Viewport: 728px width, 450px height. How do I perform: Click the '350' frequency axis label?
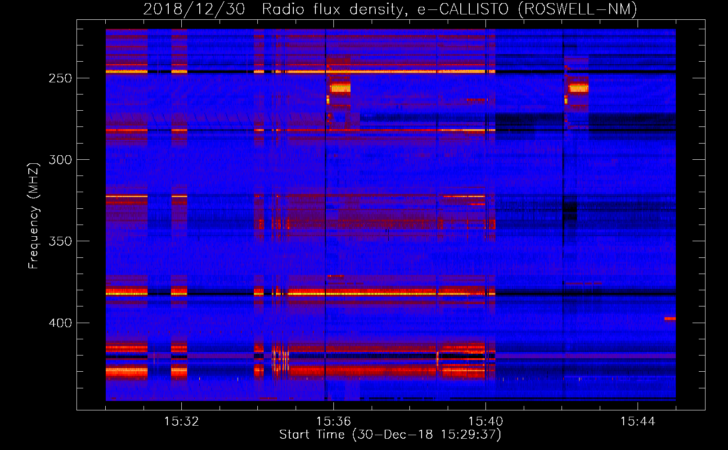click(60, 241)
